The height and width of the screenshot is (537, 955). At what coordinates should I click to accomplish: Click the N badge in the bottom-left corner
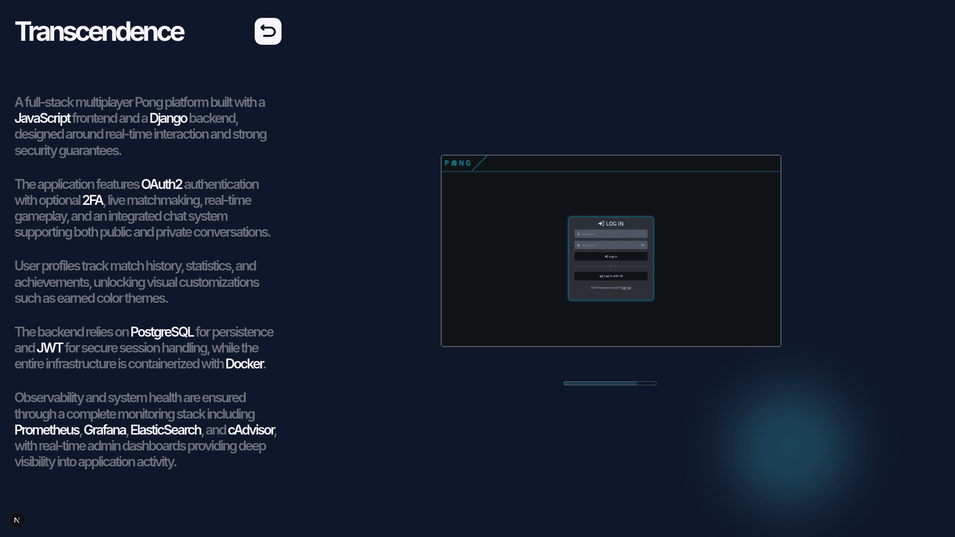16,520
